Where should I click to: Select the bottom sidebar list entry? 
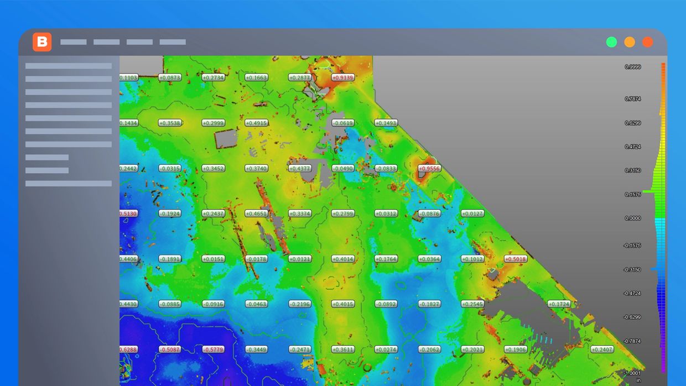[x=68, y=184]
